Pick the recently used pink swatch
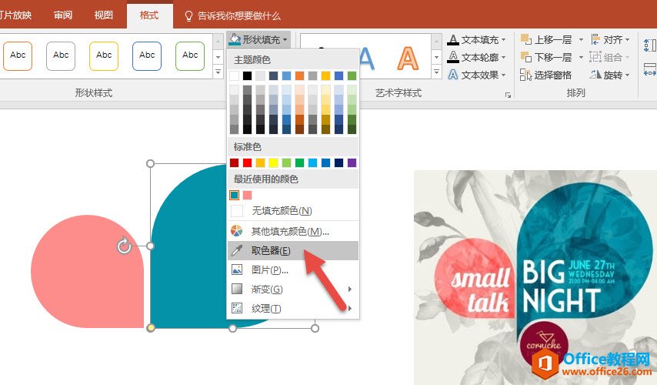The image size is (657, 385). pyautogui.click(x=247, y=195)
